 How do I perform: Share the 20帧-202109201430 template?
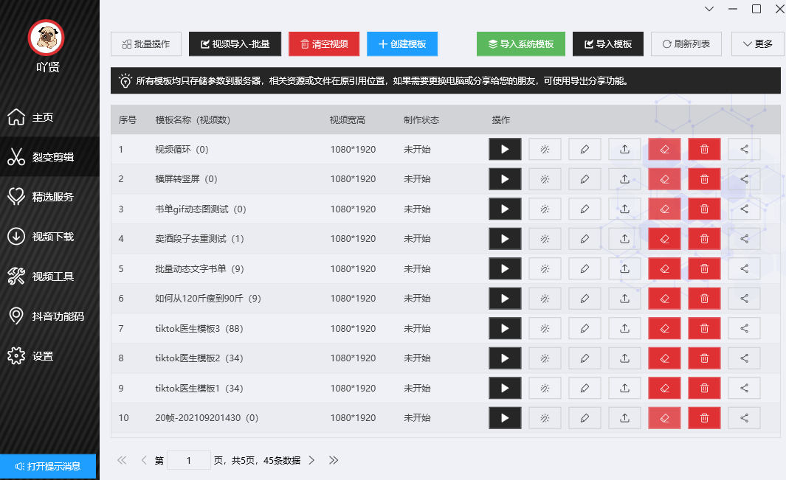(745, 418)
